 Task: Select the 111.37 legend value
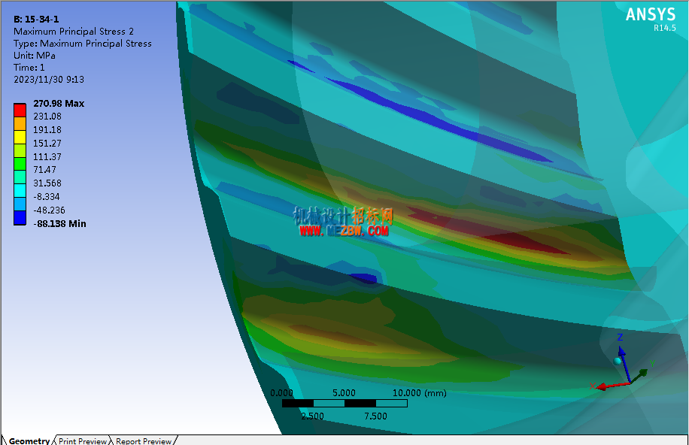pos(47,157)
